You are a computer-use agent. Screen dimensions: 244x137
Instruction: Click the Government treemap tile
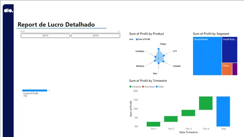coord(207,56)
